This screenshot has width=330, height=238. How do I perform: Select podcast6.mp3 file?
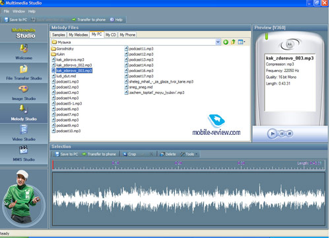click(x=65, y=109)
